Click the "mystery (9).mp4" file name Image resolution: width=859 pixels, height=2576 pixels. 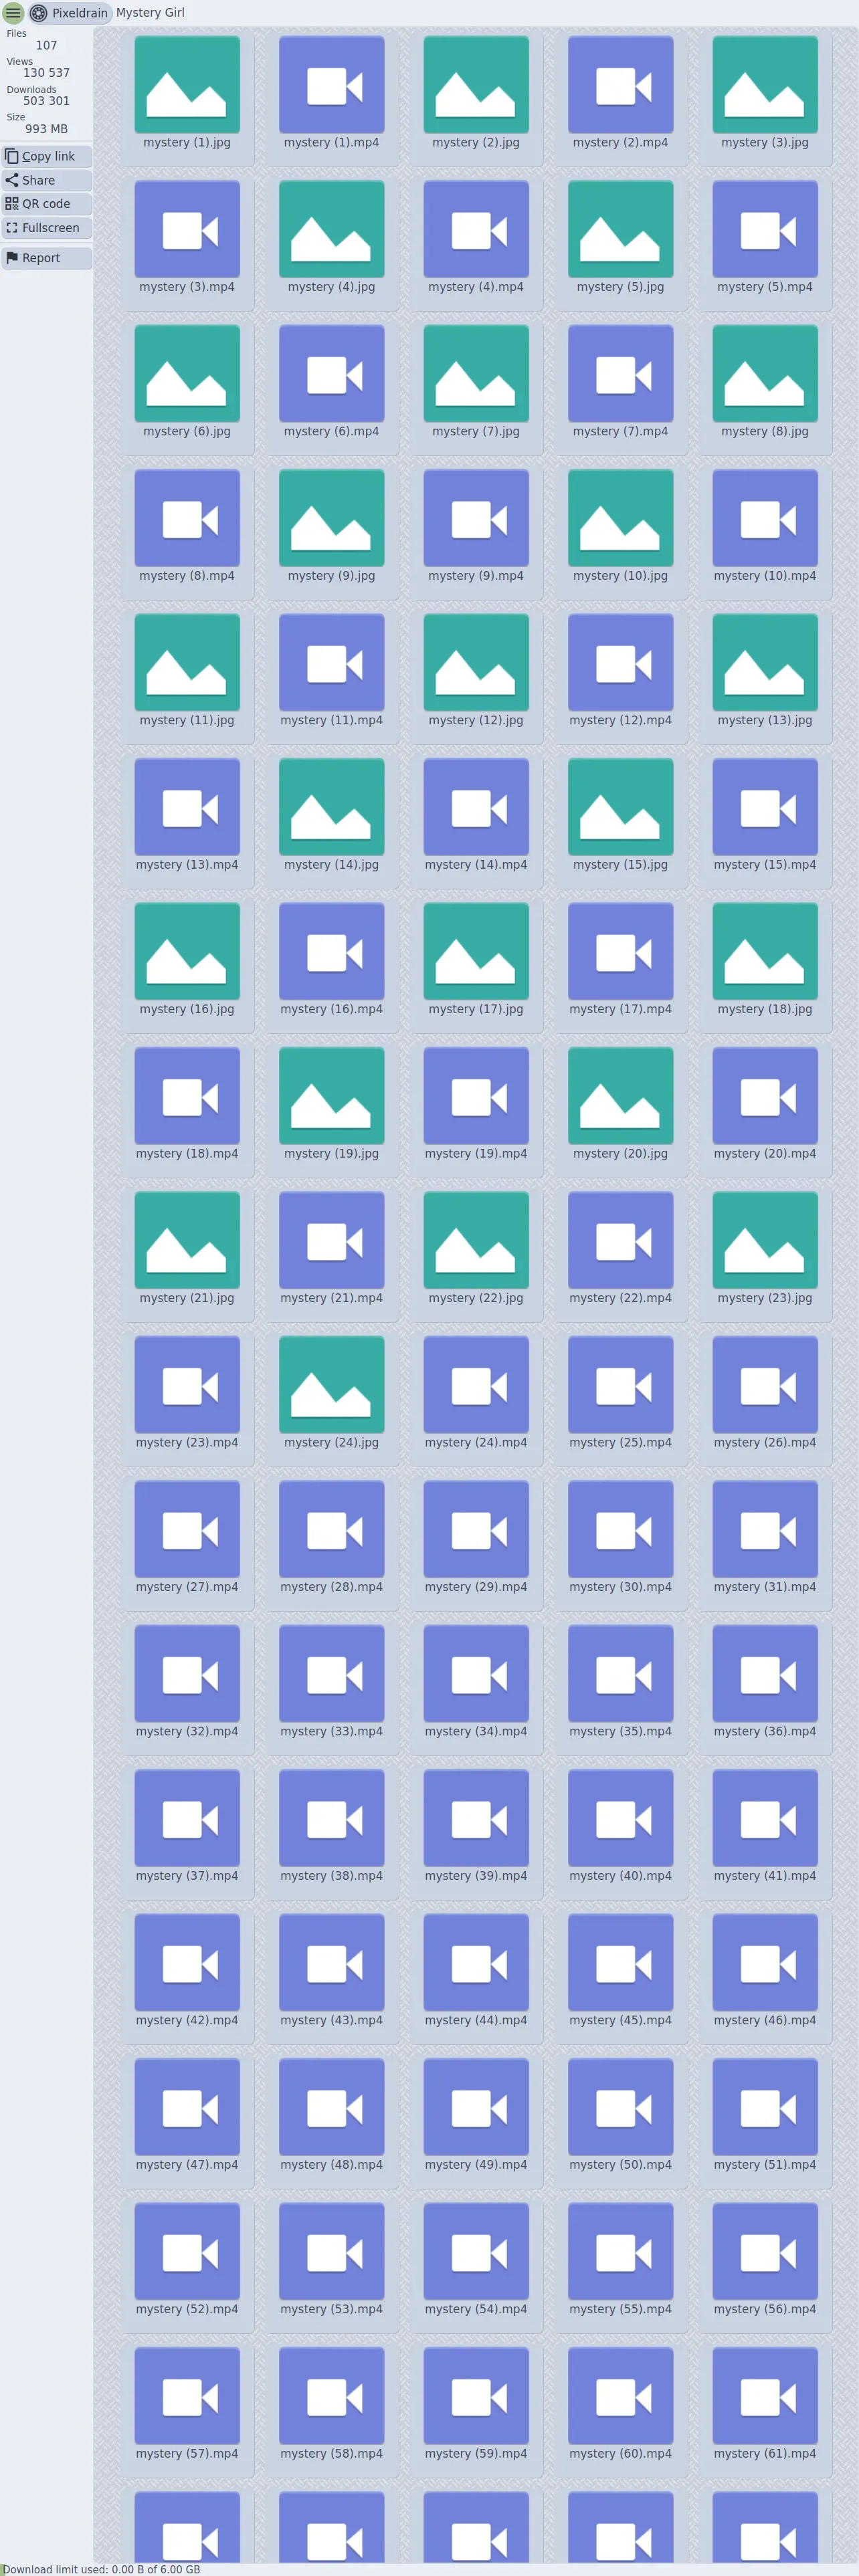click(x=476, y=576)
